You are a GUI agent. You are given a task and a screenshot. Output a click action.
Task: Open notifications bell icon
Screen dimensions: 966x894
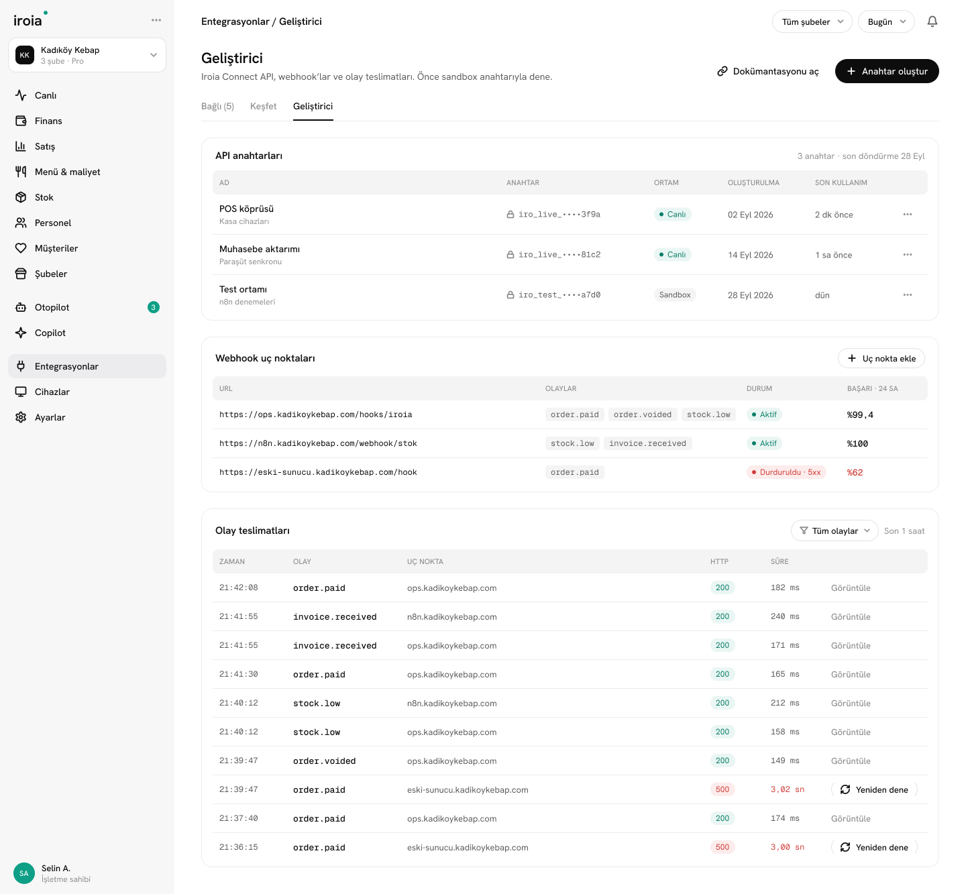pos(932,21)
